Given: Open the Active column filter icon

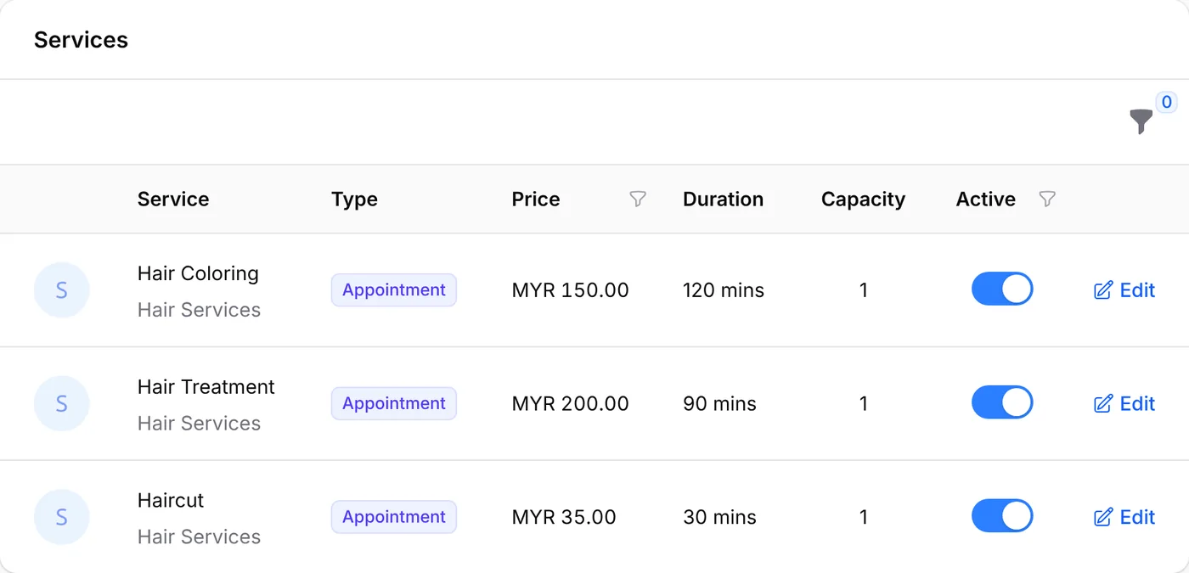Looking at the screenshot, I should click(x=1047, y=199).
